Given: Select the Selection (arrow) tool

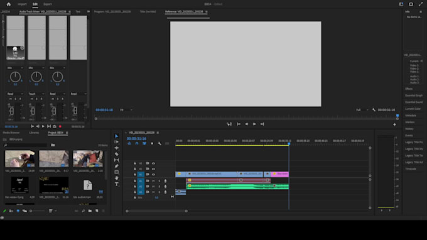Looking at the screenshot, I should click(x=117, y=136).
